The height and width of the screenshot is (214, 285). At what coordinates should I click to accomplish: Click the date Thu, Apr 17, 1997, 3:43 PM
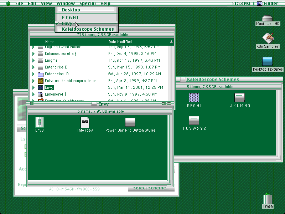pos(134,60)
